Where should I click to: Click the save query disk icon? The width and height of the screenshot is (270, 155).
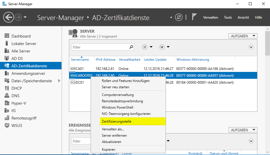click(162, 47)
